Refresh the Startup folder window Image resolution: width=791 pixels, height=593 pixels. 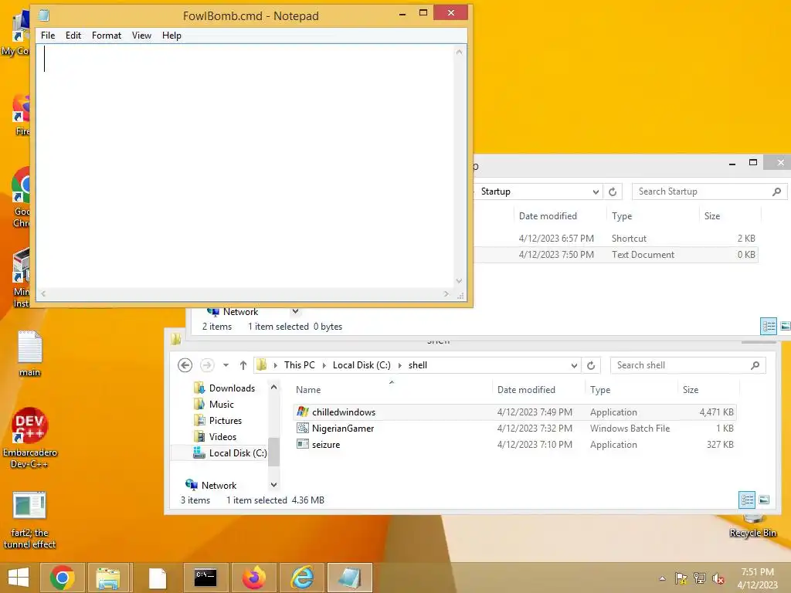pyautogui.click(x=613, y=191)
